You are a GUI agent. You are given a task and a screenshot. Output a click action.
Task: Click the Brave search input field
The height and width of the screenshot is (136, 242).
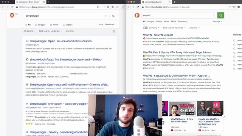[64, 16]
